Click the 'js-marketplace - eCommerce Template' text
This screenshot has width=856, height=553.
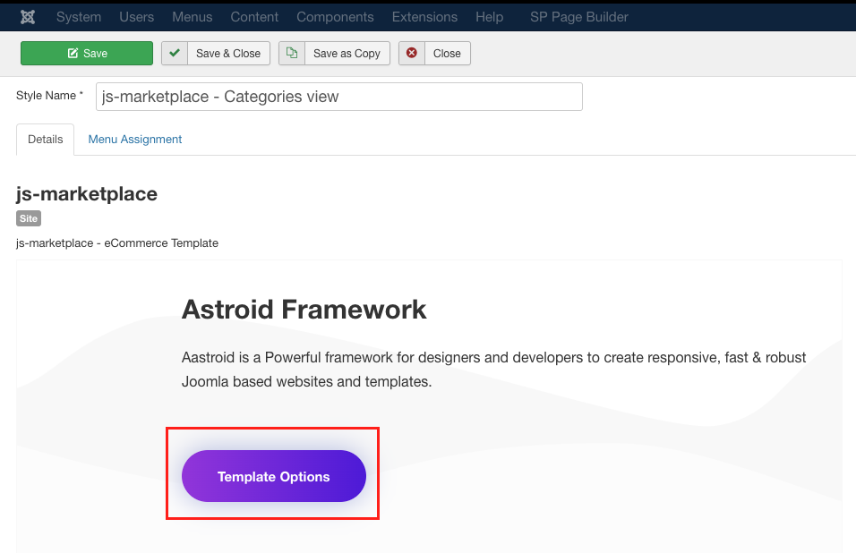click(x=117, y=242)
